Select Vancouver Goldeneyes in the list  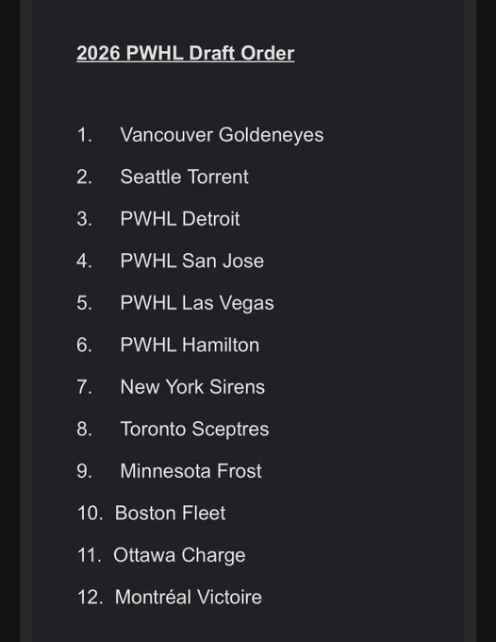[x=222, y=136]
